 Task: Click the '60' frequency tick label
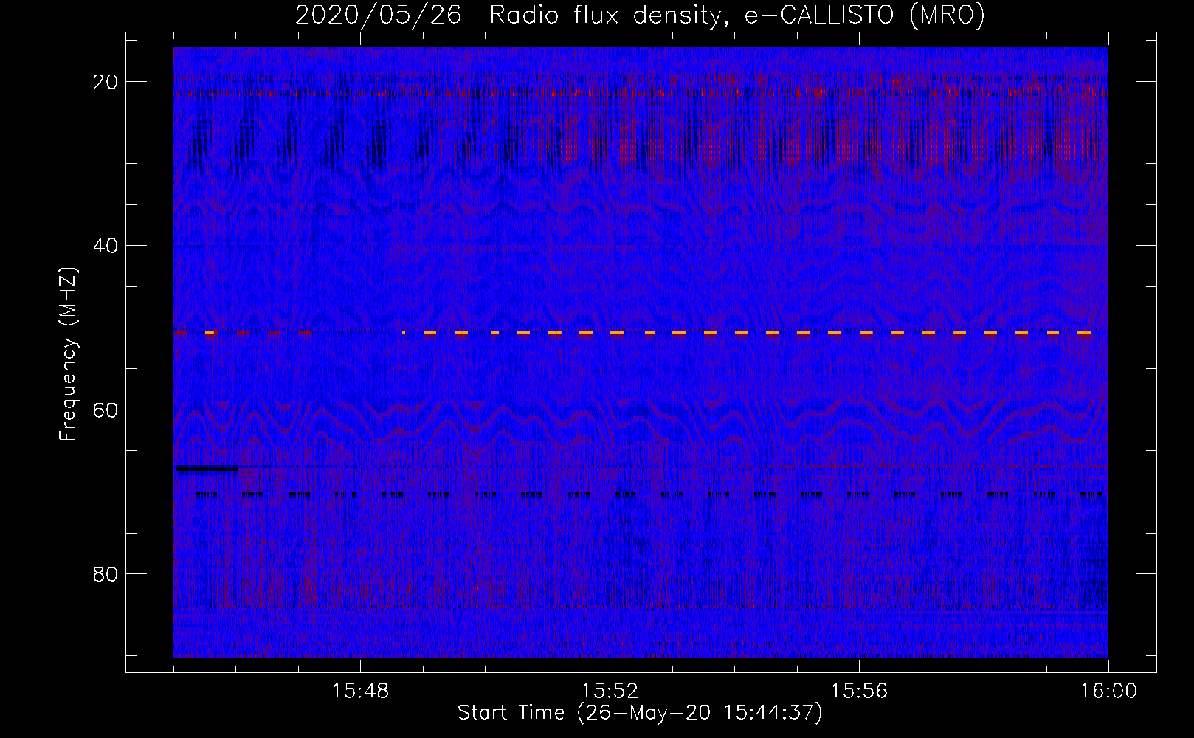click(x=106, y=410)
